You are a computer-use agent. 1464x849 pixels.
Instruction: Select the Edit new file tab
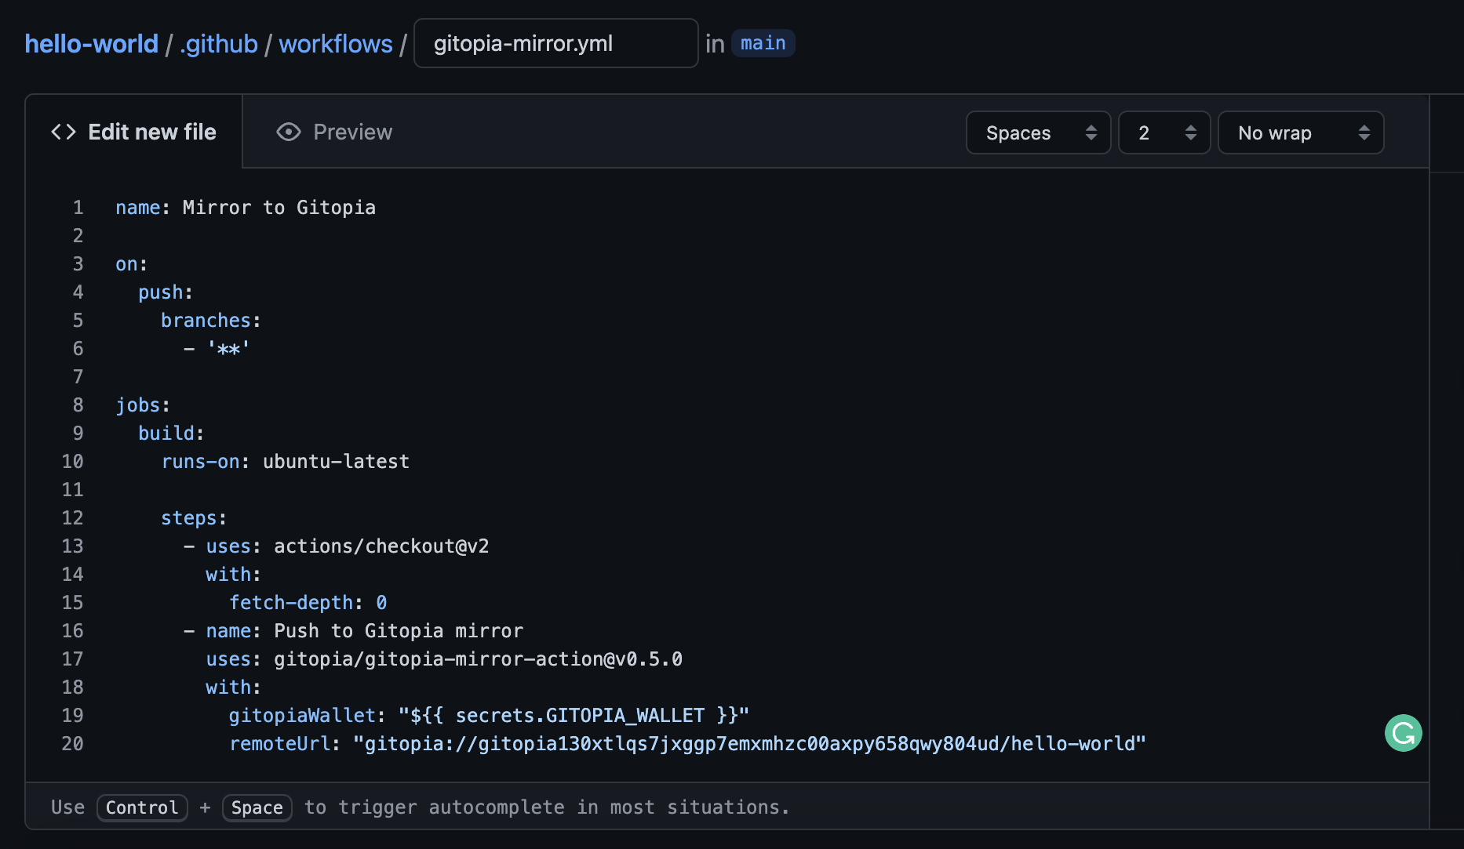[x=133, y=132]
